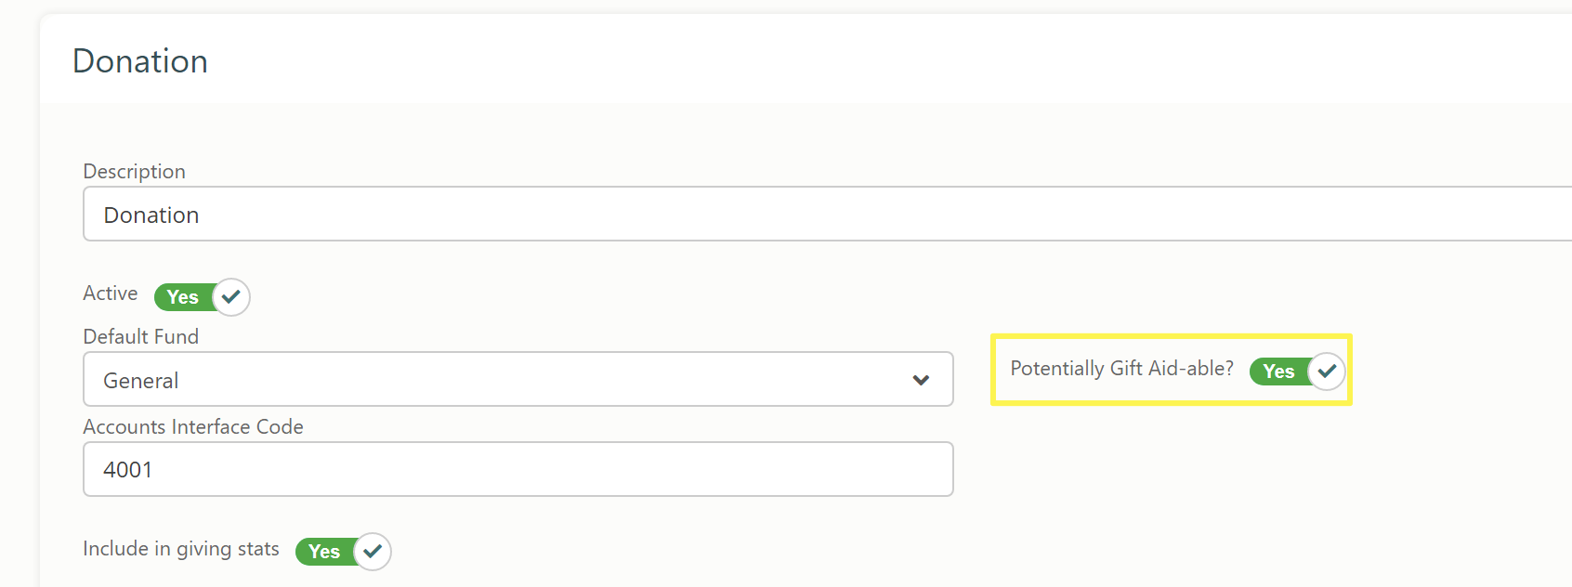Click the Description field label
1572x587 pixels.
(x=135, y=172)
